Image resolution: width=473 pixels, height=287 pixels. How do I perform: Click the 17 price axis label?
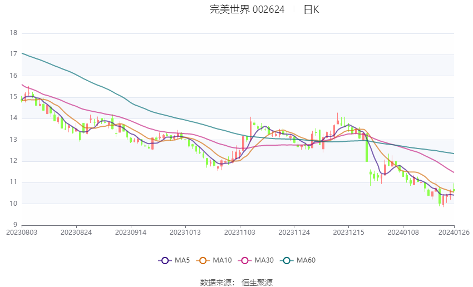(13, 55)
